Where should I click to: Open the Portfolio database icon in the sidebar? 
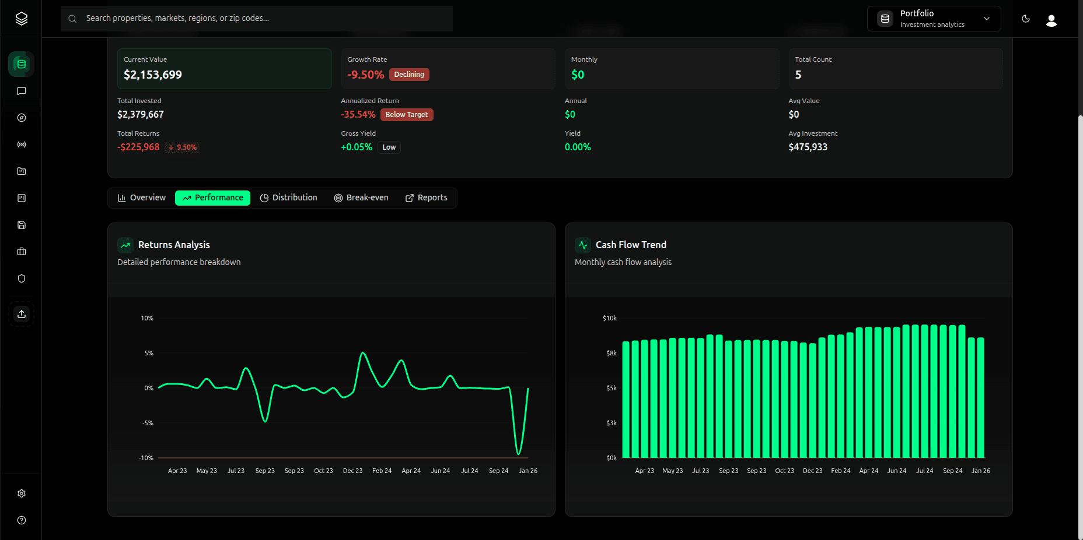point(22,64)
